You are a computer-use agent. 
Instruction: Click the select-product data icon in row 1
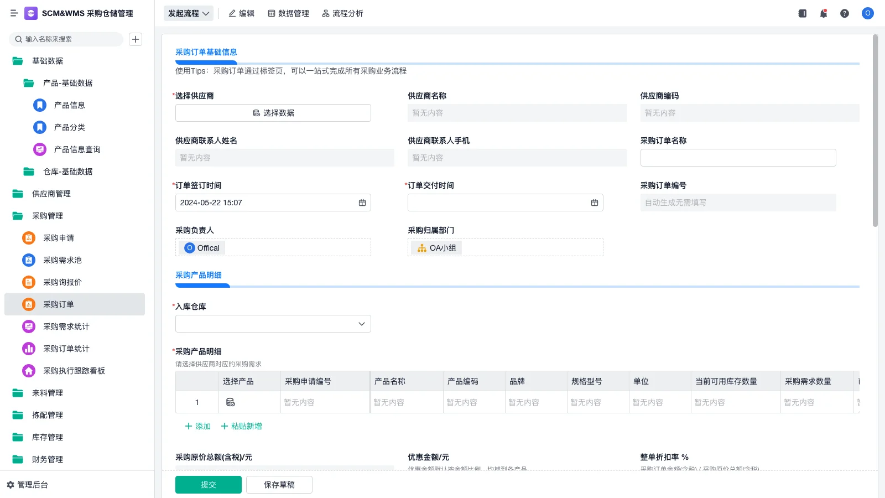(x=231, y=402)
